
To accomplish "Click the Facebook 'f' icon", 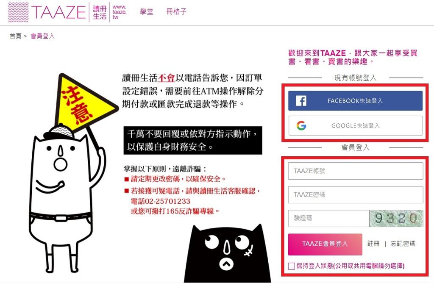I will pos(301,101).
